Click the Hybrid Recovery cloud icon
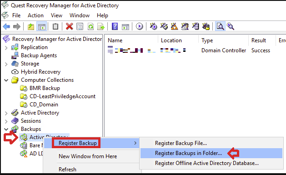Image resolution: width=286 pixels, height=175 pixels. (15, 72)
